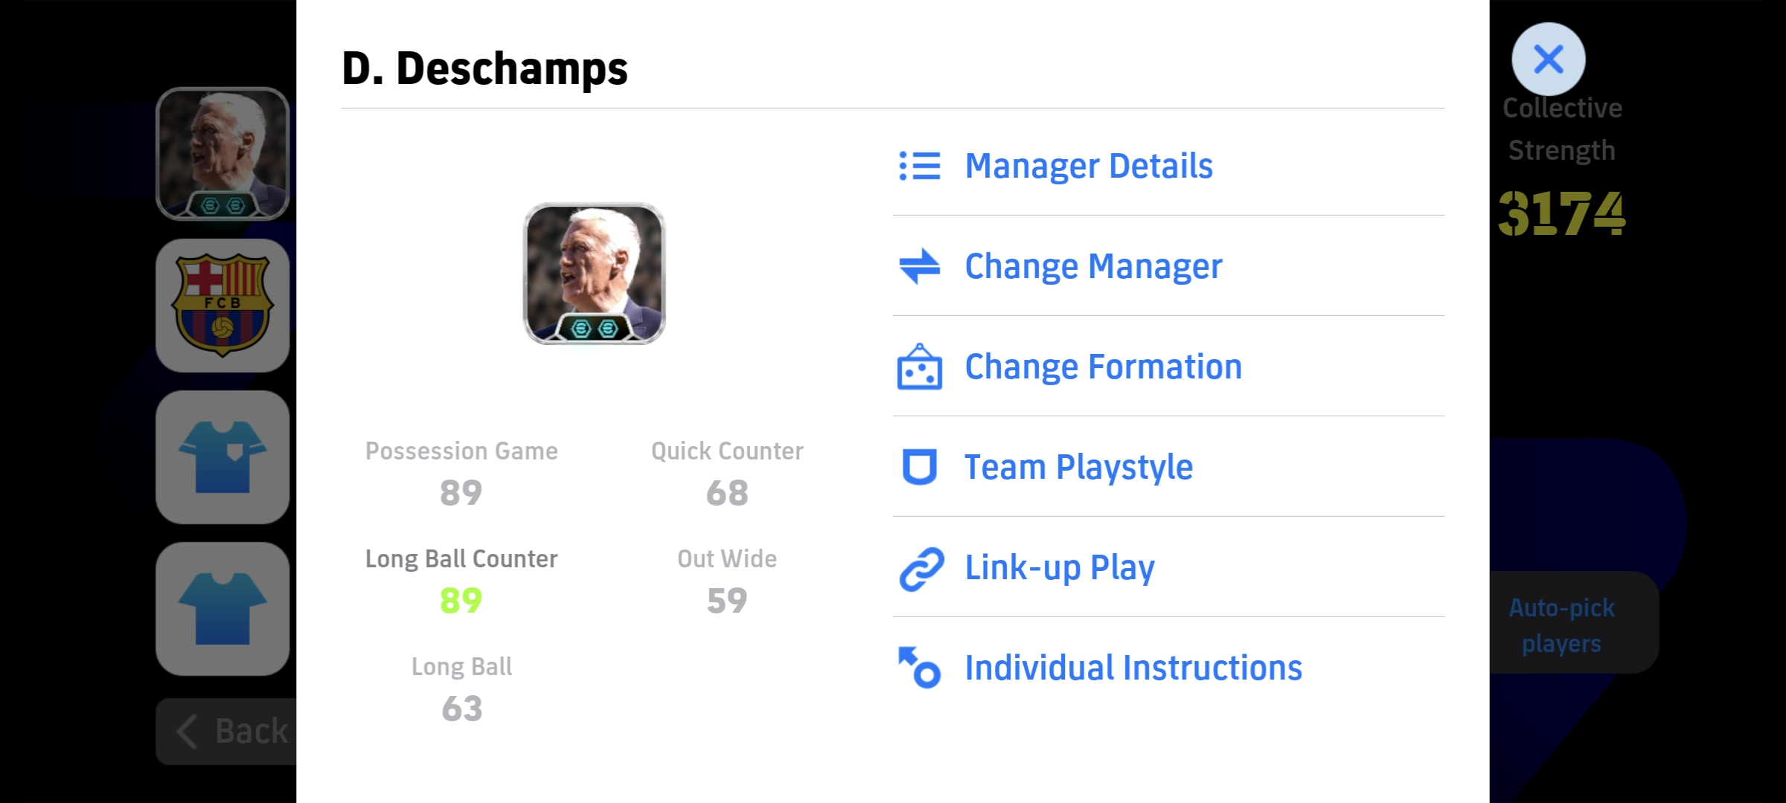Go to Link-up Play label
This screenshot has width=1786, height=803.
(x=1060, y=567)
